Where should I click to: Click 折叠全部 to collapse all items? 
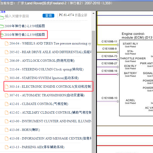point(81,15)
